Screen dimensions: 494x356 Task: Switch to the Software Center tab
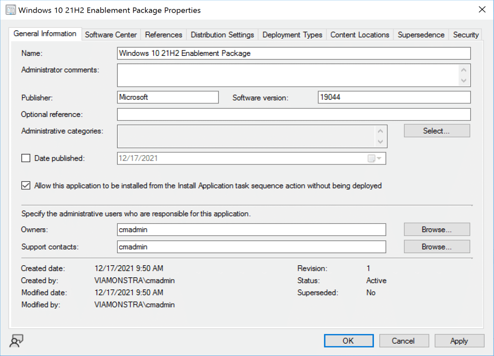click(x=111, y=35)
